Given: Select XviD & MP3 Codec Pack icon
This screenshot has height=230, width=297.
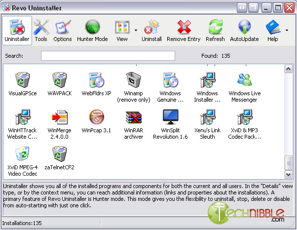Looking at the screenshot, I should coord(245,116).
